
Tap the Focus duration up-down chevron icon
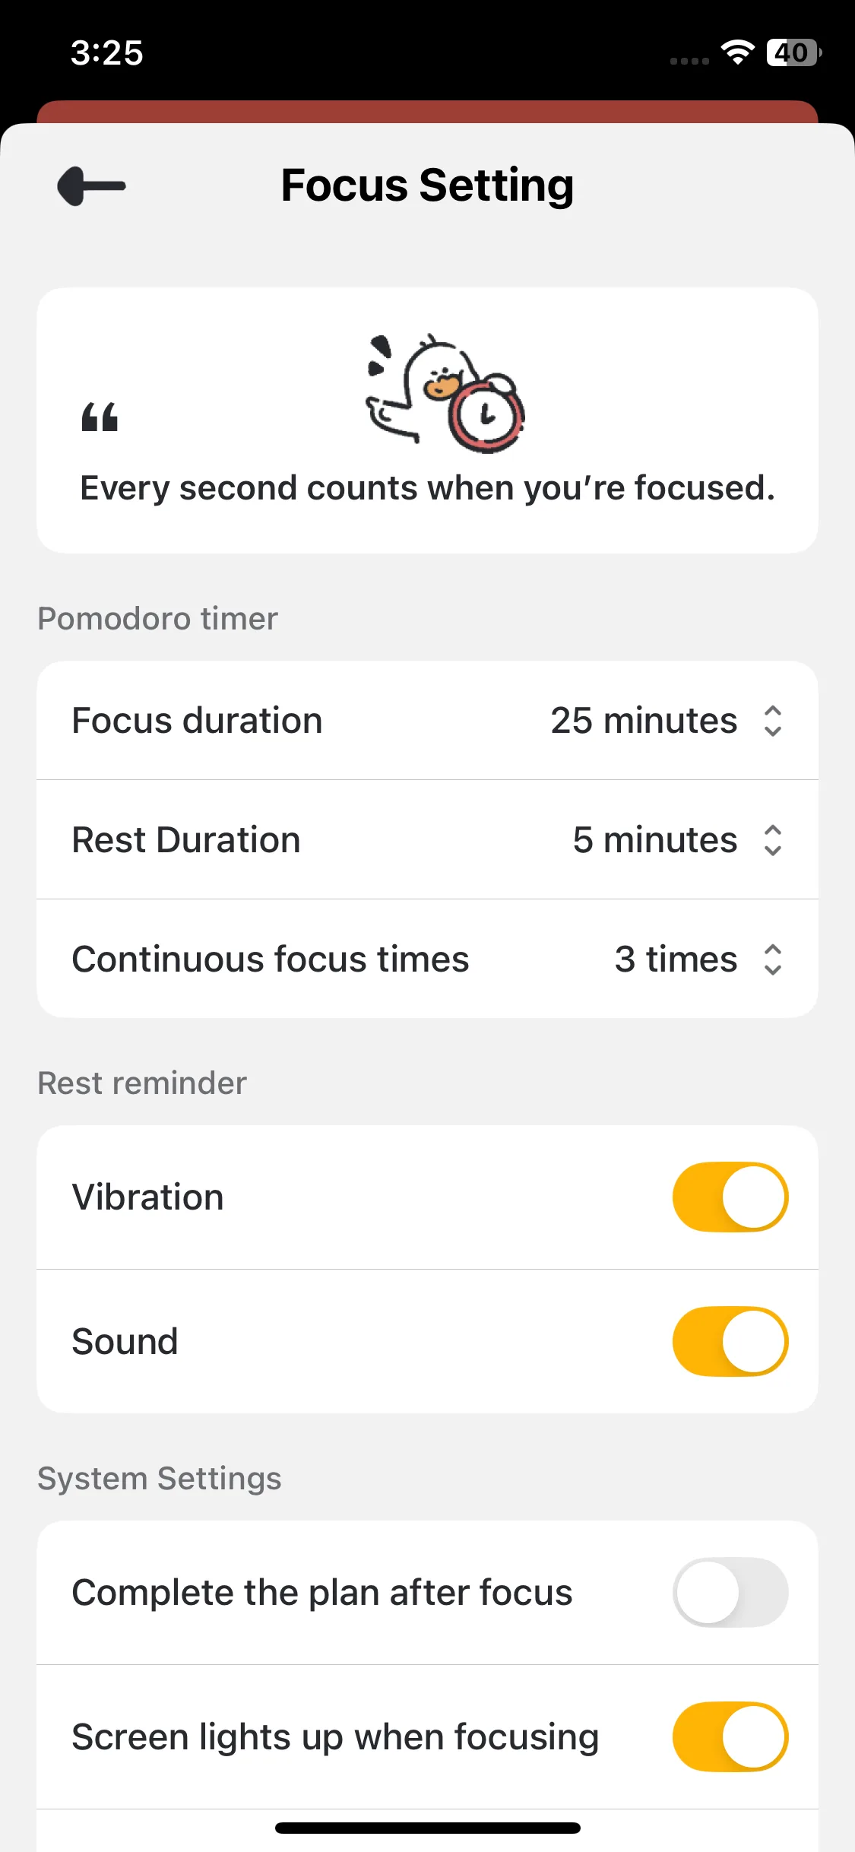773,721
